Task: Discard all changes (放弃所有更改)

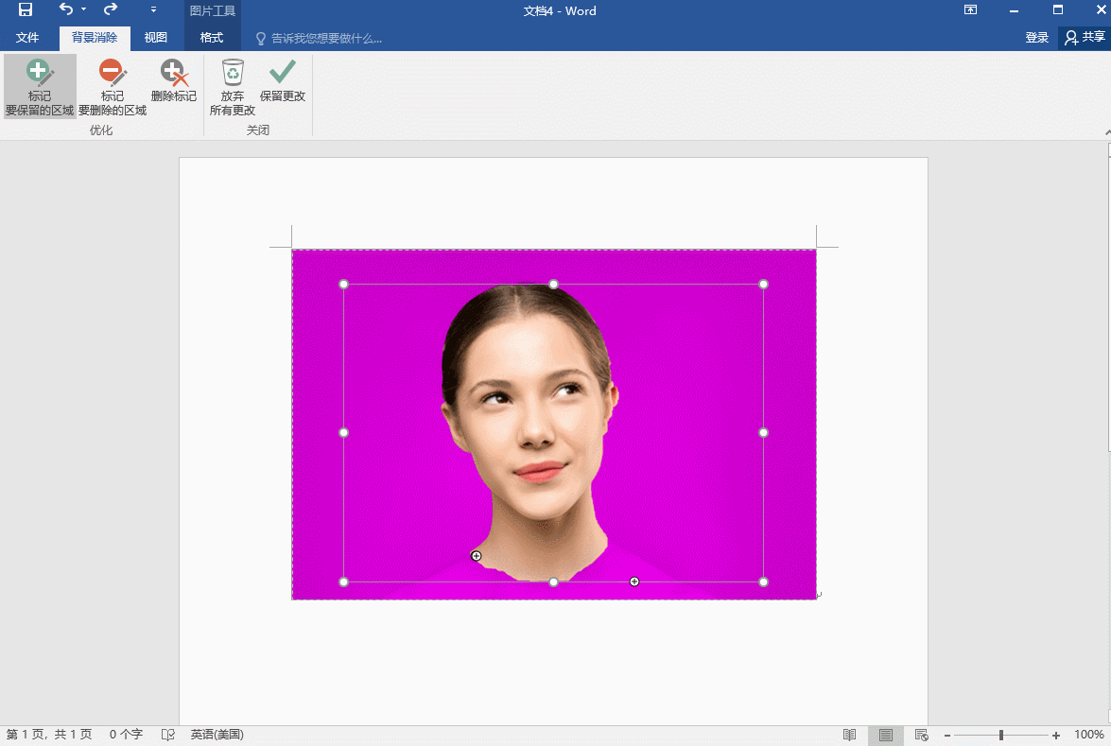Action: [233, 86]
